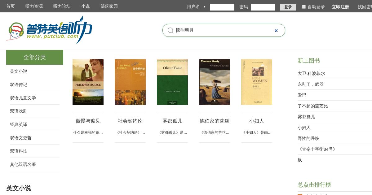Click the 总点击排行榜 heading
Image resolution: width=372 pixels, height=195 pixels.
(x=314, y=185)
